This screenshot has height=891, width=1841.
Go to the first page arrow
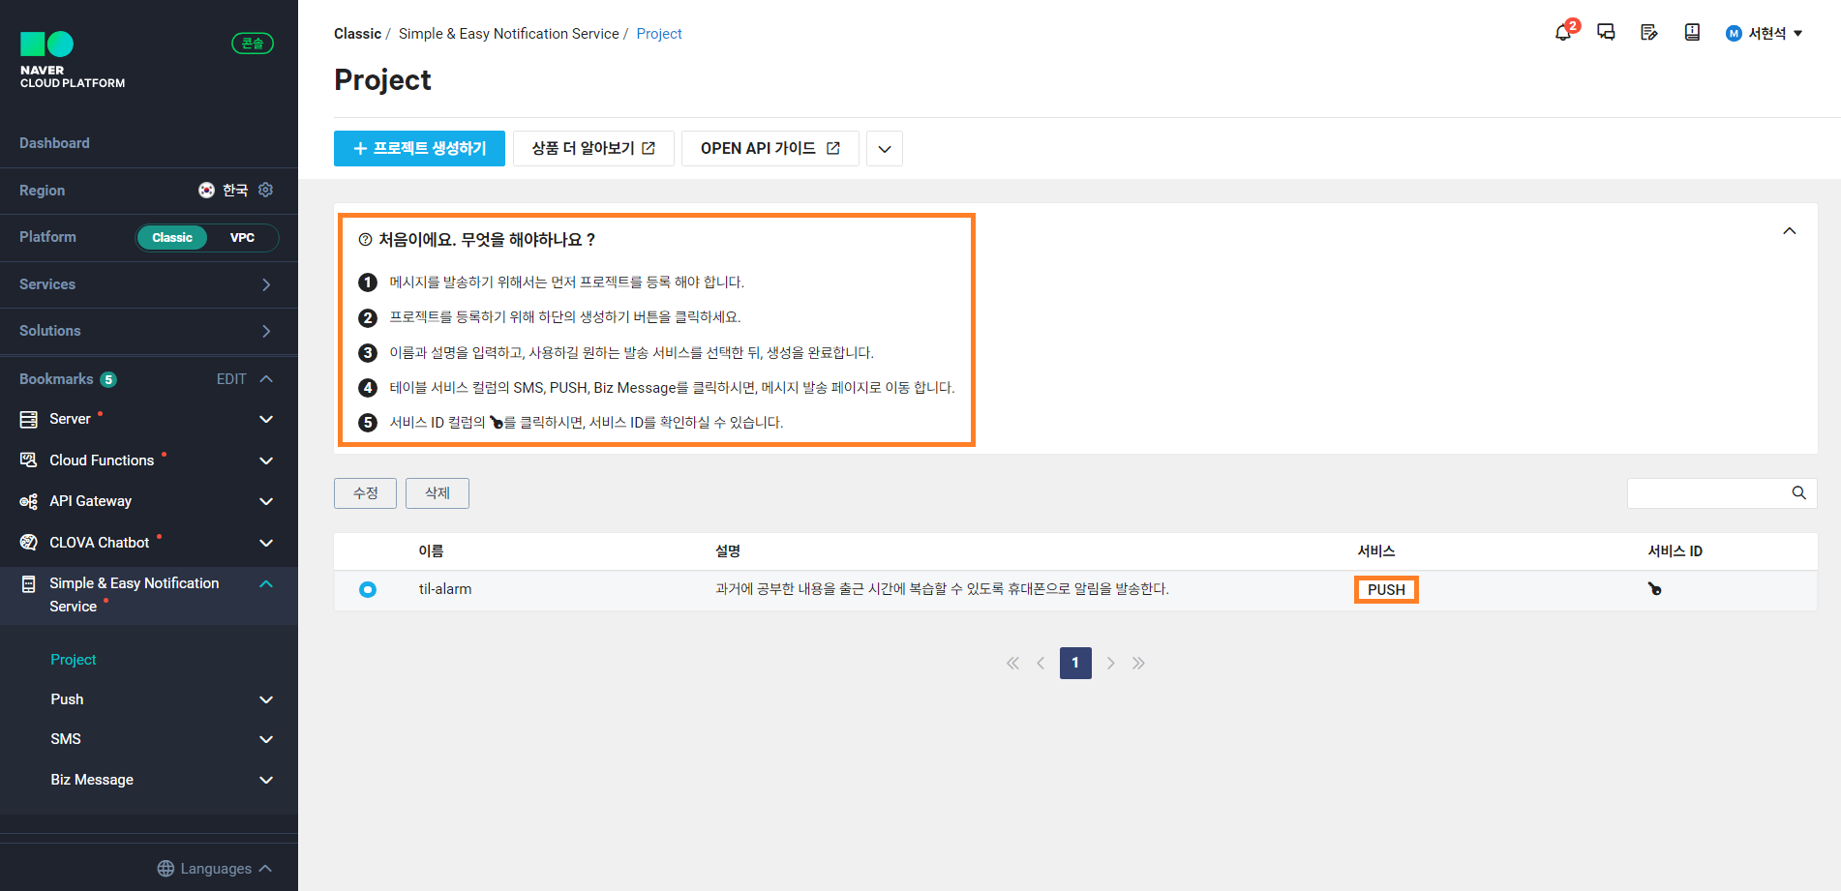tap(1012, 663)
